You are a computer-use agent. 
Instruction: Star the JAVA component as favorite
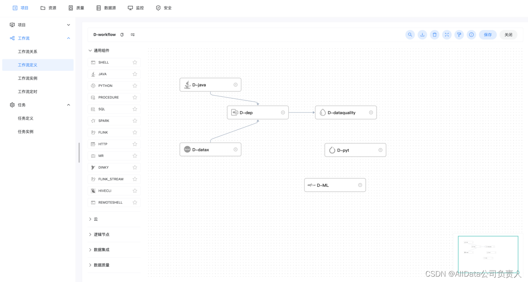coord(135,74)
